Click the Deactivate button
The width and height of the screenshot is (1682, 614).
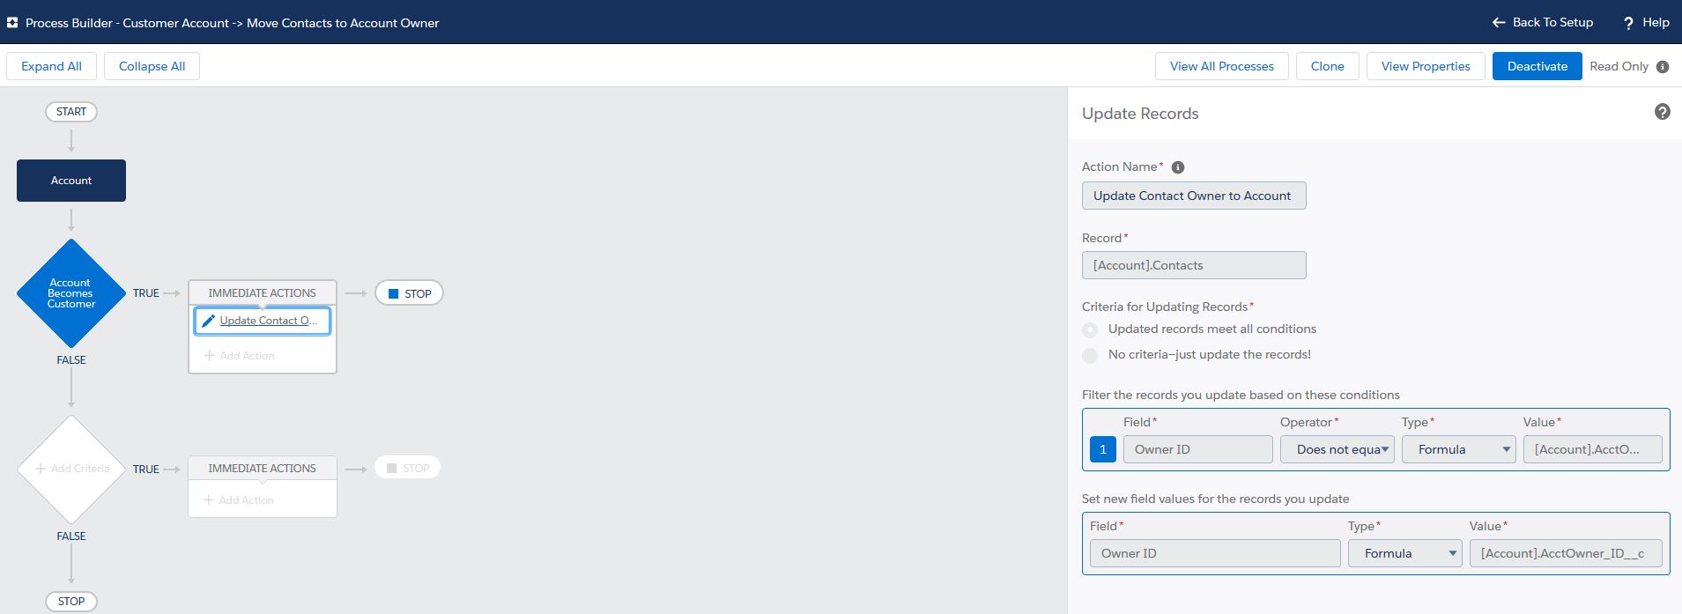1538,66
